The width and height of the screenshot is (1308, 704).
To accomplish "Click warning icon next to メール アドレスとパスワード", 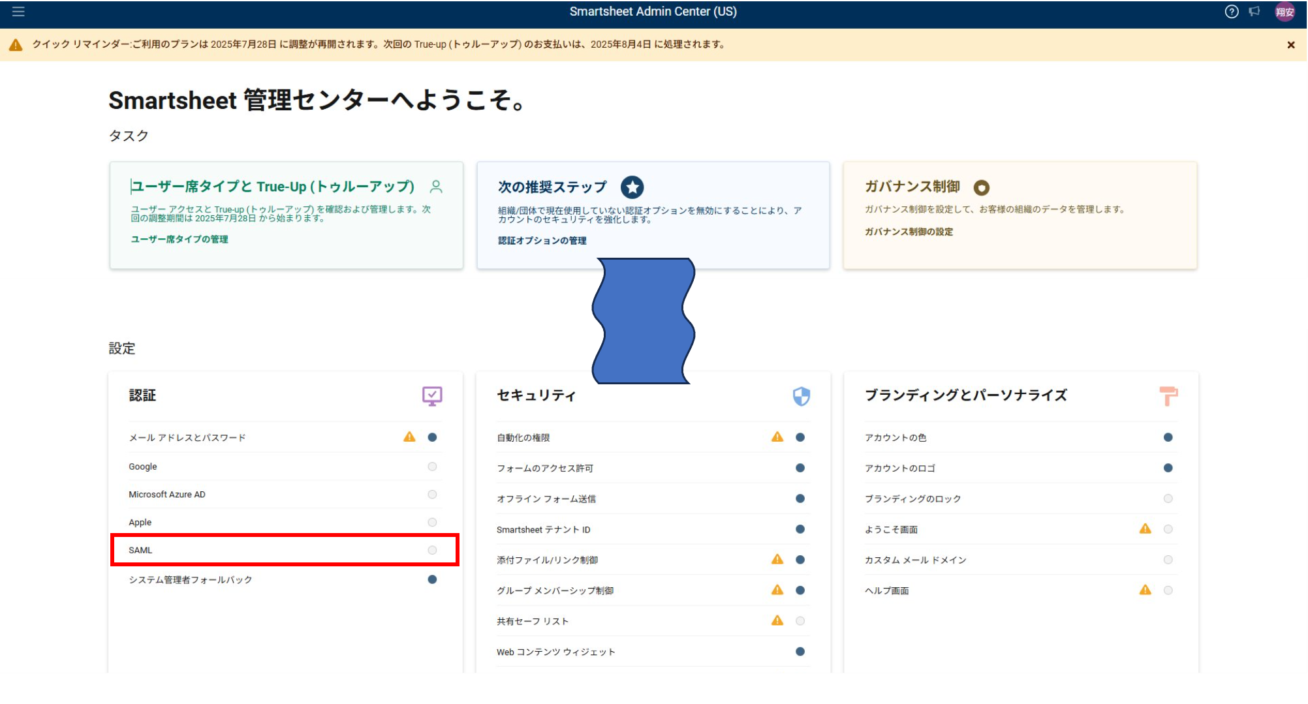I will pos(409,437).
